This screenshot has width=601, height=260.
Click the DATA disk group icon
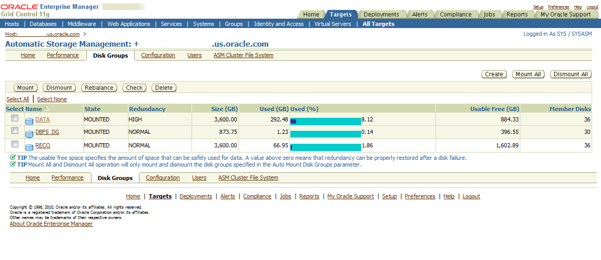coord(30,120)
